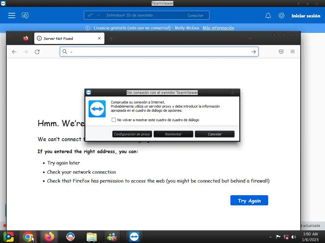Open Save to Pocket icon
325x243 pixels.
pos(281,52)
